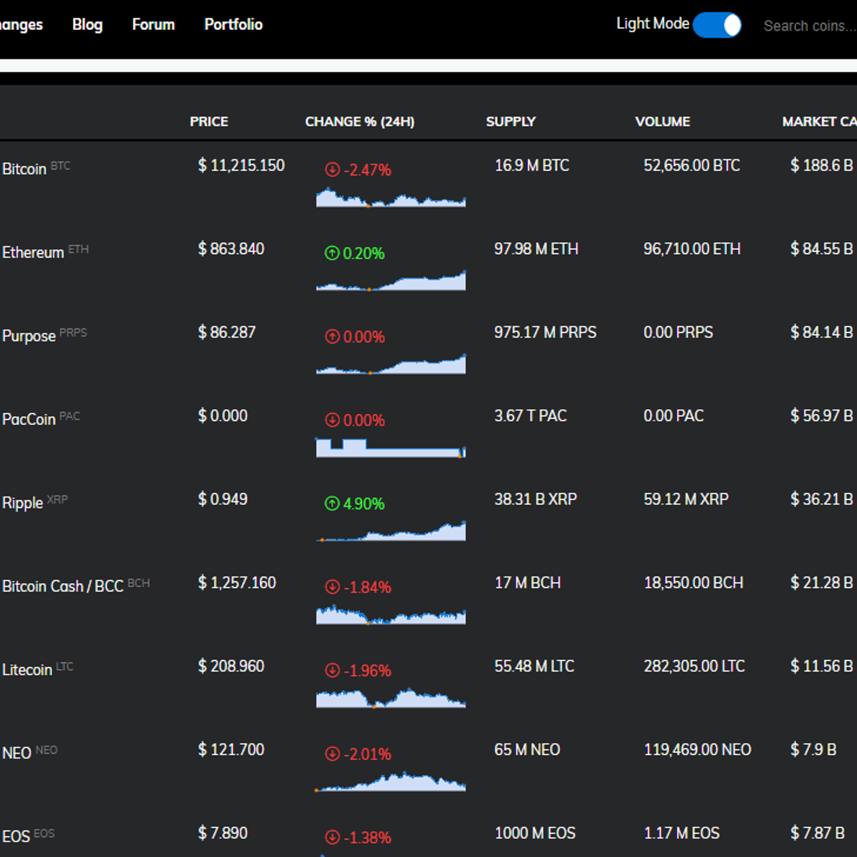Sort by CHANGE % (24H) column header

coord(360,121)
